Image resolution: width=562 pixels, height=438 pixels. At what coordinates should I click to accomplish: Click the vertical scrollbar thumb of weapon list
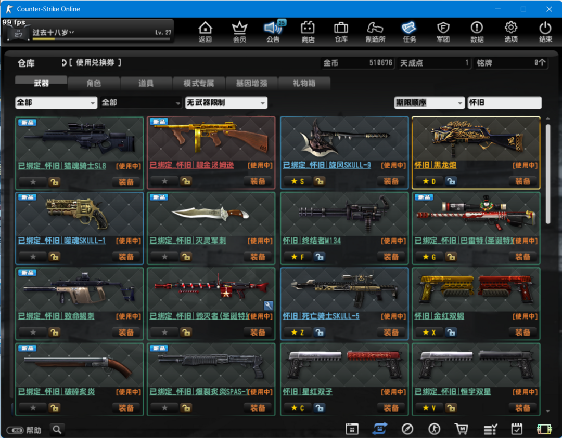tap(547, 174)
